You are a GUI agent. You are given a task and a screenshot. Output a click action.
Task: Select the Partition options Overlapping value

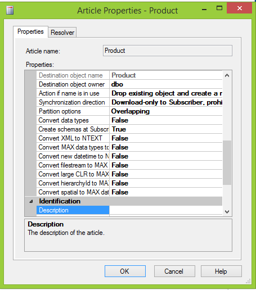(x=166, y=111)
